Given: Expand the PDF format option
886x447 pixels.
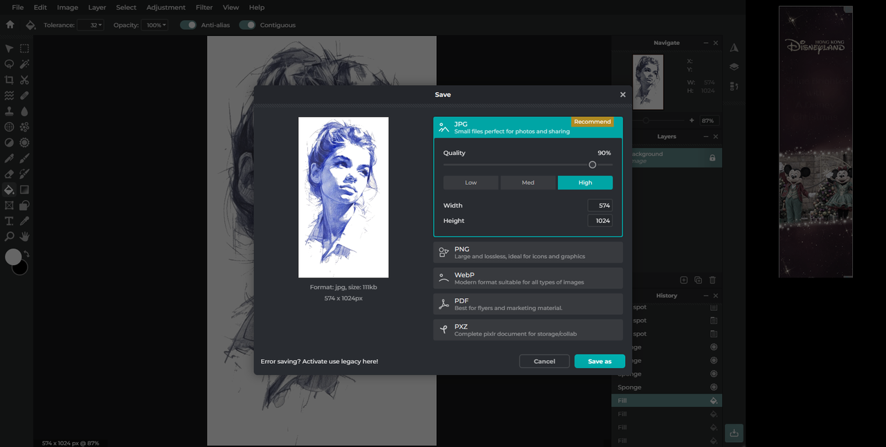Looking at the screenshot, I should click(x=528, y=304).
